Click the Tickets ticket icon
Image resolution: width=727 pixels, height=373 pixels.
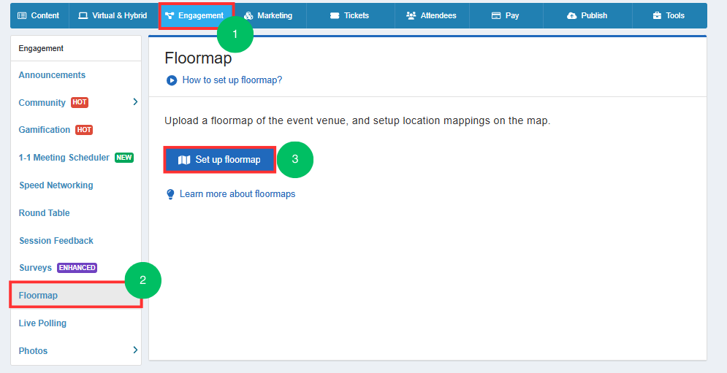335,16
